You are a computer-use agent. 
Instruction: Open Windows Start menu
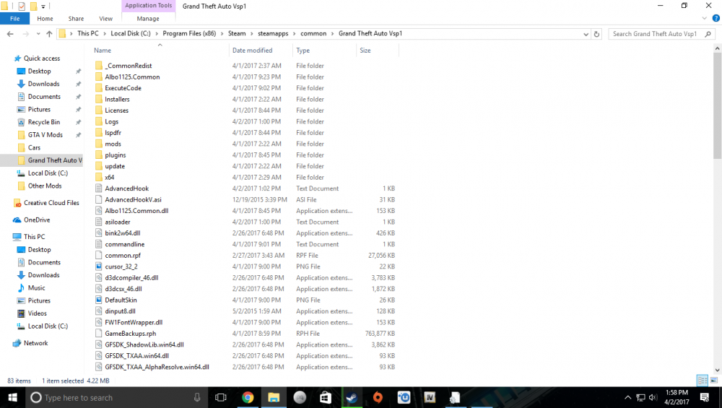(x=12, y=397)
